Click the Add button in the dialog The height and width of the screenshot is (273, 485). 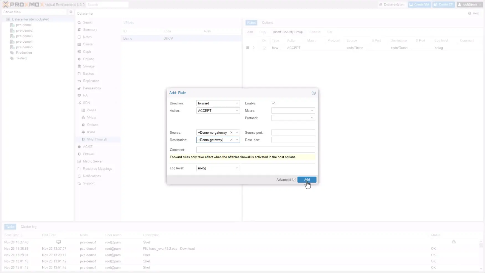(307, 180)
